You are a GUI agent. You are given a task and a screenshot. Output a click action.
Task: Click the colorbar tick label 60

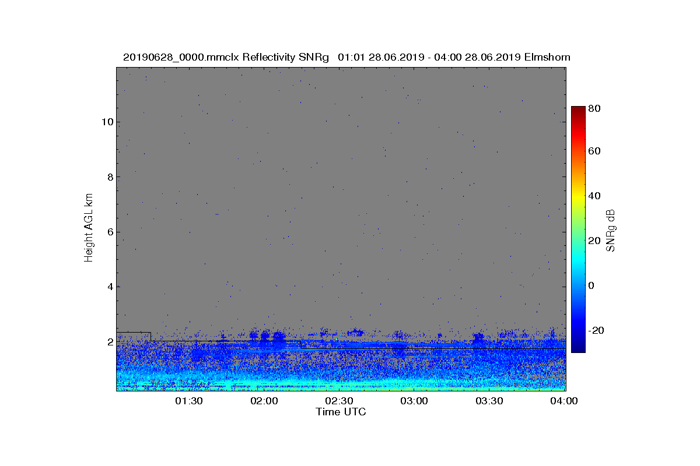click(x=594, y=151)
